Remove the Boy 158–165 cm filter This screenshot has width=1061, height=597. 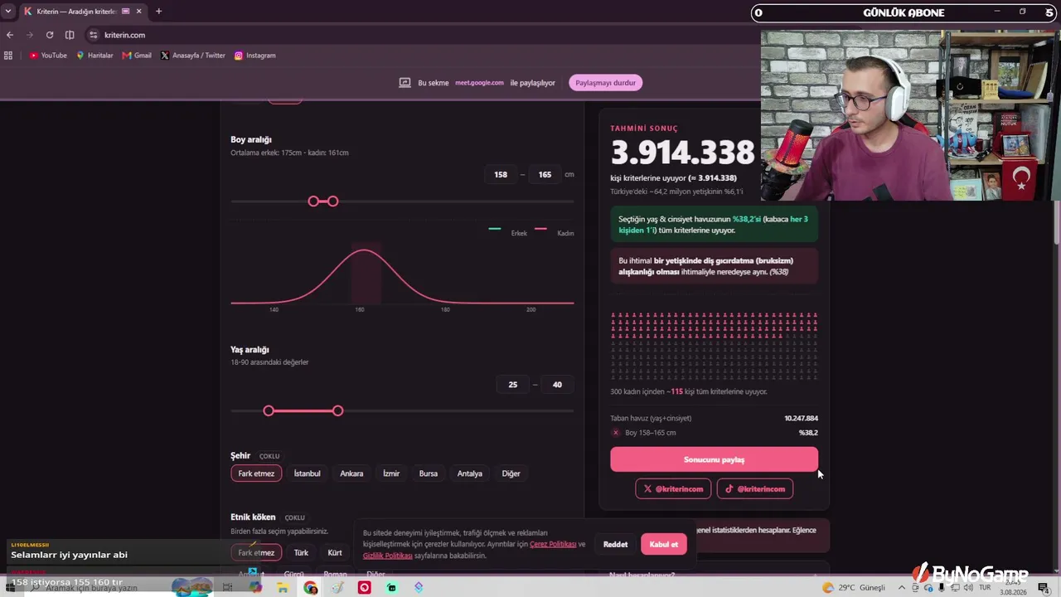coord(616,433)
